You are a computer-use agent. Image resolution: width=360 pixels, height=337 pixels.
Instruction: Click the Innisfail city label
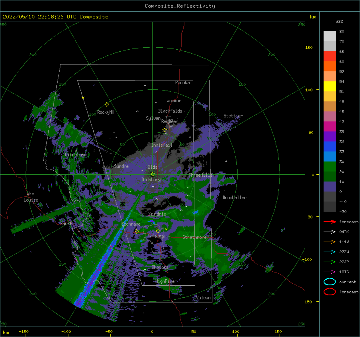162,145
